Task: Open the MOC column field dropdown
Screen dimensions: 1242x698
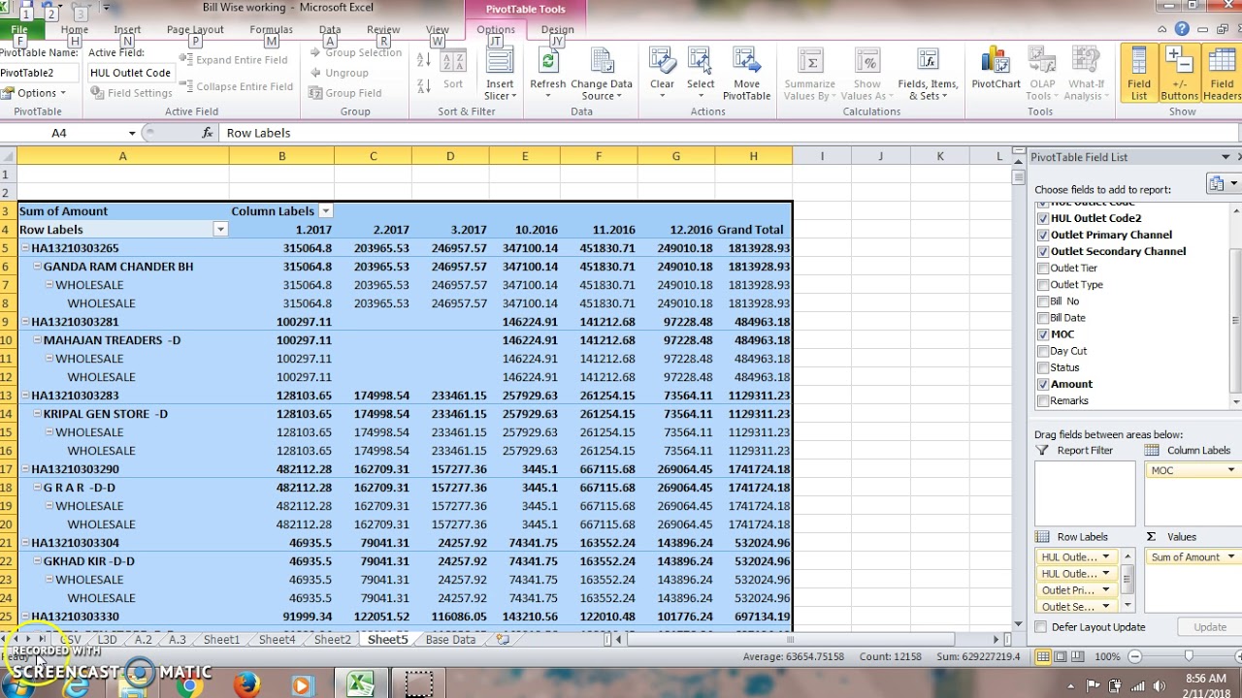Action: (x=1231, y=470)
